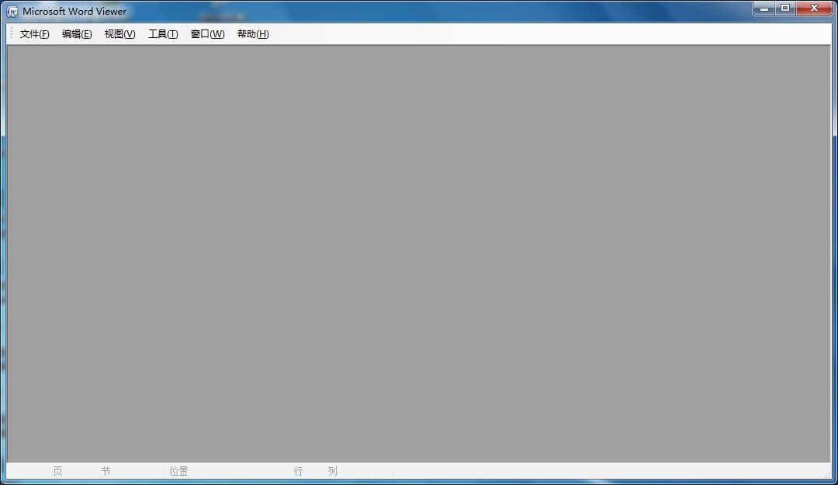Click the menu bar drag handle grip
The height and width of the screenshot is (485, 838).
pos(12,34)
